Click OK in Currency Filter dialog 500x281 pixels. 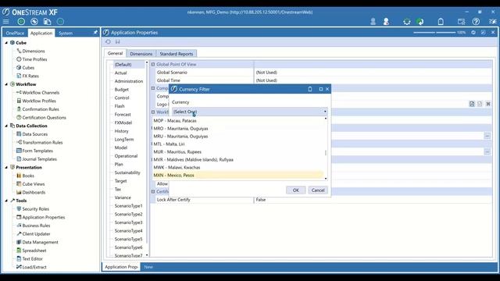[295, 190]
